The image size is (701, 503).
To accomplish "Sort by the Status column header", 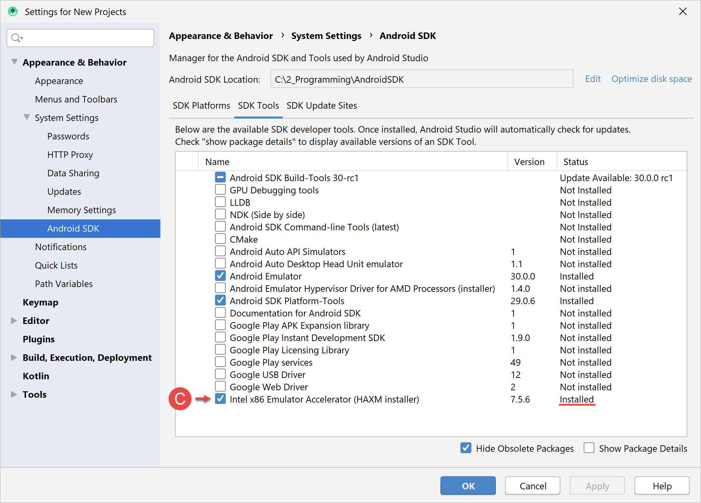I will [622, 162].
